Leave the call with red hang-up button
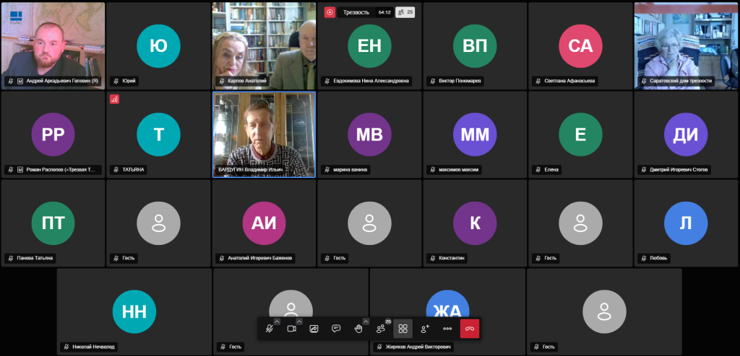The width and height of the screenshot is (740, 356). point(470,329)
